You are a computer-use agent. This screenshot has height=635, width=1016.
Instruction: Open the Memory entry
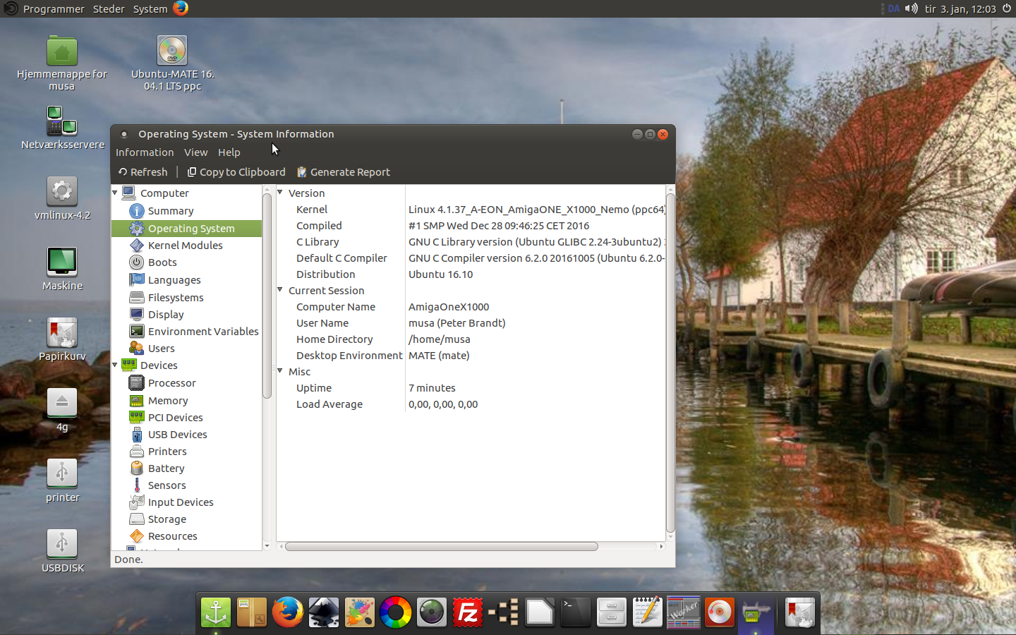tap(168, 401)
